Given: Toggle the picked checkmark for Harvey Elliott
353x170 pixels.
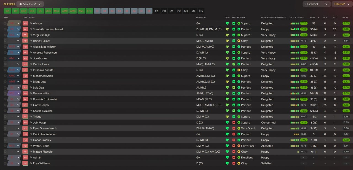Looking at the screenshot, I should pos(5,41).
